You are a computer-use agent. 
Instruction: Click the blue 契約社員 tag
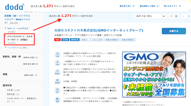[x=75, y=40]
